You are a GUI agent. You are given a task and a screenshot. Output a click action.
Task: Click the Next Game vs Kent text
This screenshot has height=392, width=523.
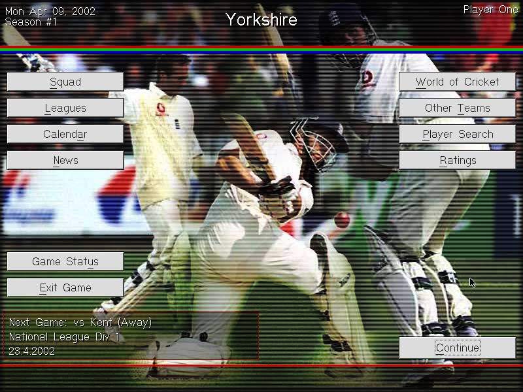click(80, 323)
